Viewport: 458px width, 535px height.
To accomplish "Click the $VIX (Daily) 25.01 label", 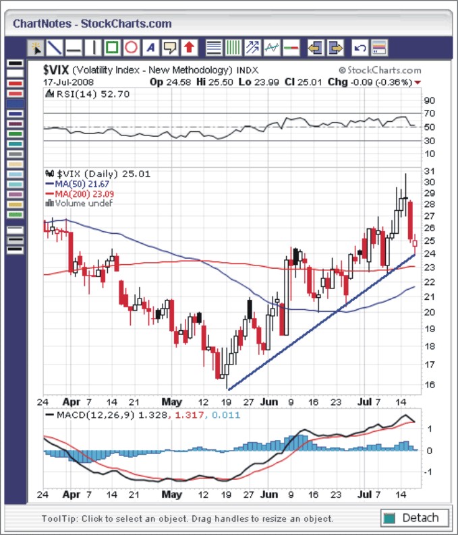I will click(x=98, y=174).
